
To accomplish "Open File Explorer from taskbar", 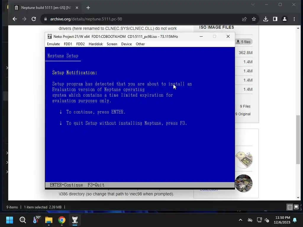I will [49, 220].
